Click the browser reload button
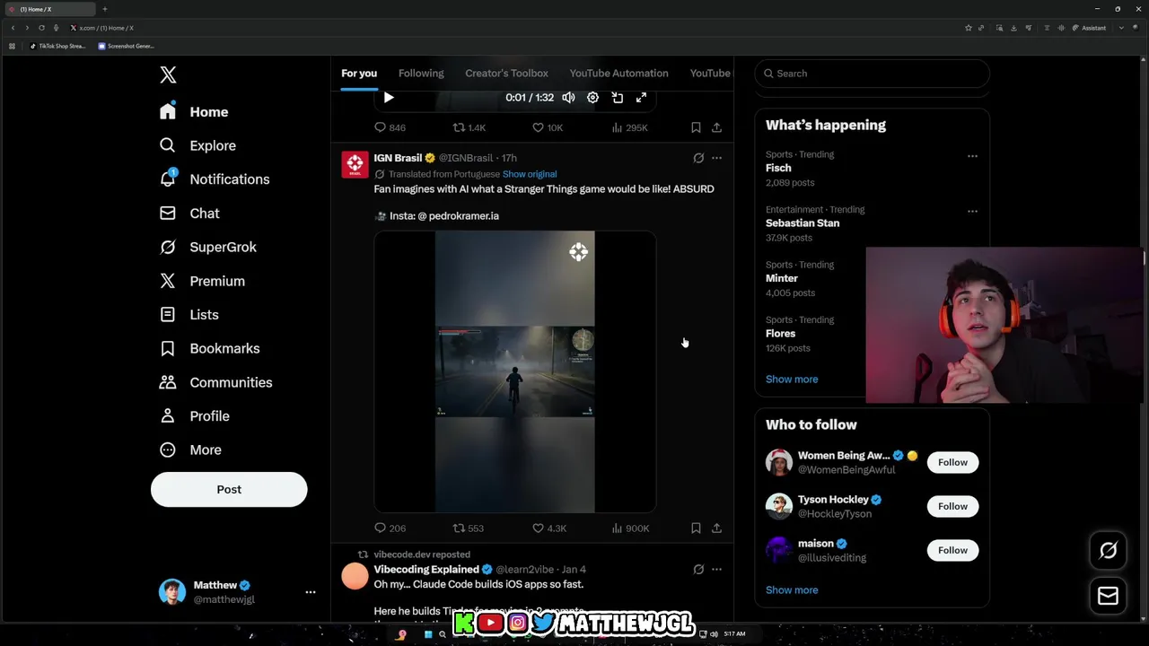The width and height of the screenshot is (1149, 646). click(41, 28)
